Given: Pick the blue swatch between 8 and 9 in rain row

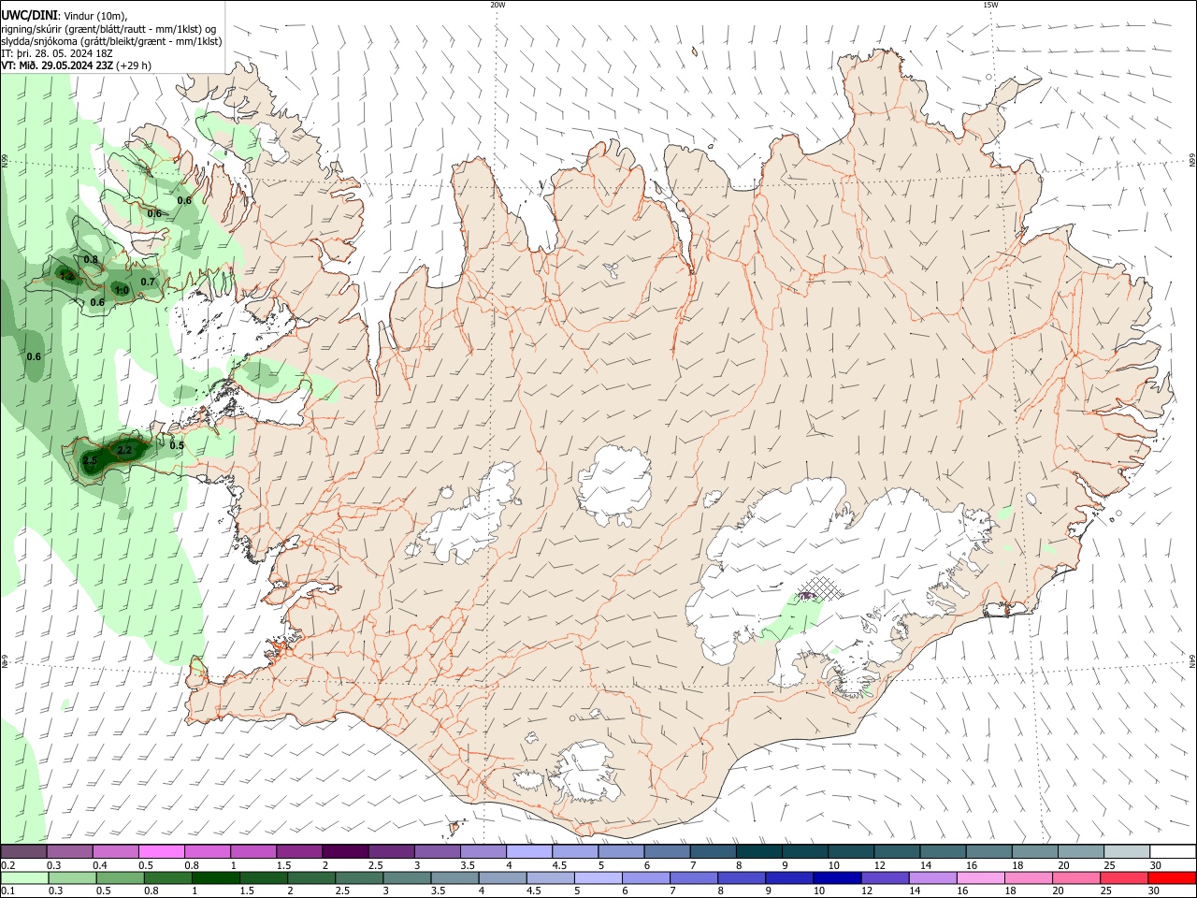Looking at the screenshot, I should coord(742,878).
